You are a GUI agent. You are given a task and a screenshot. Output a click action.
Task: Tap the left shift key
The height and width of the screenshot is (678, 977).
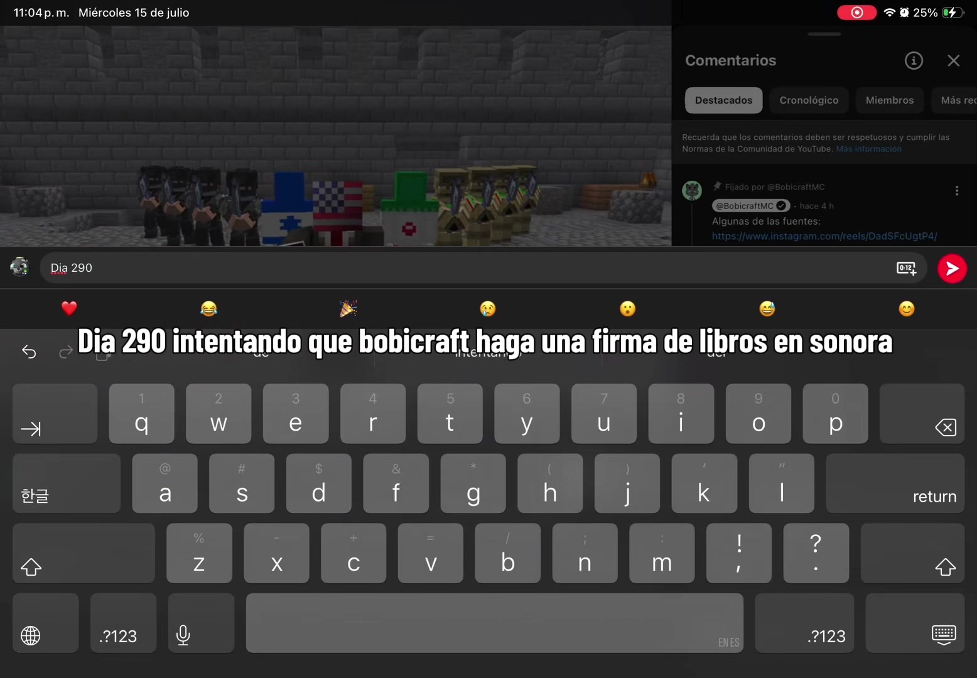click(x=84, y=553)
